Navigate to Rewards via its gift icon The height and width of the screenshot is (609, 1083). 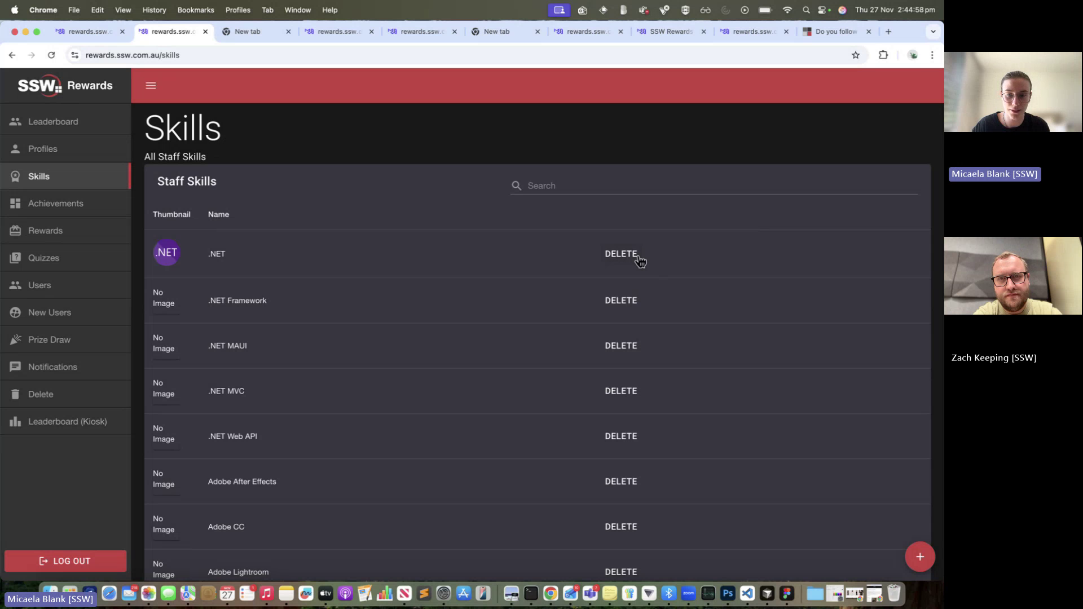[16, 230]
